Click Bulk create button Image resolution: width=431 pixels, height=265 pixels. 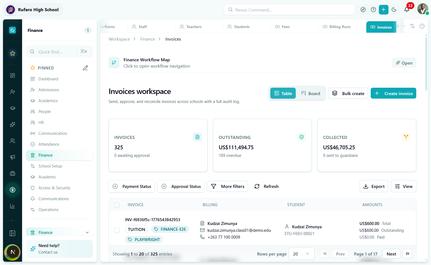tap(348, 93)
